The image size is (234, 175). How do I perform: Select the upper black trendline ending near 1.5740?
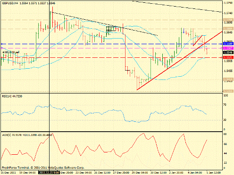(177, 7)
